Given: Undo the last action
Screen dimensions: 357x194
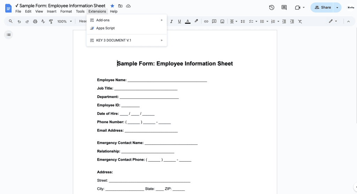Looking at the screenshot, I should click(19, 21).
